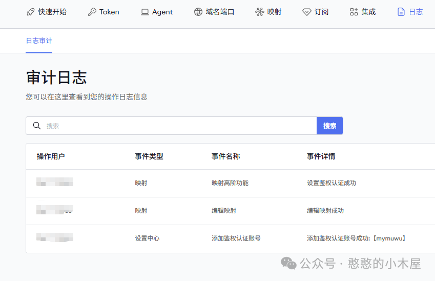Select the laptop icon for Agent
This screenshot has width=435, height=281.
(145, 12)
